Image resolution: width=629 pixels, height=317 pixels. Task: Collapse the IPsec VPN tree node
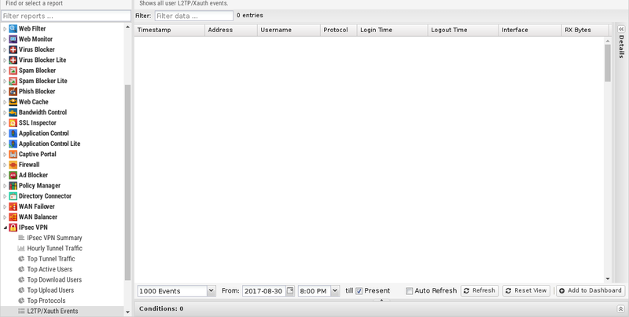(5, 228)
